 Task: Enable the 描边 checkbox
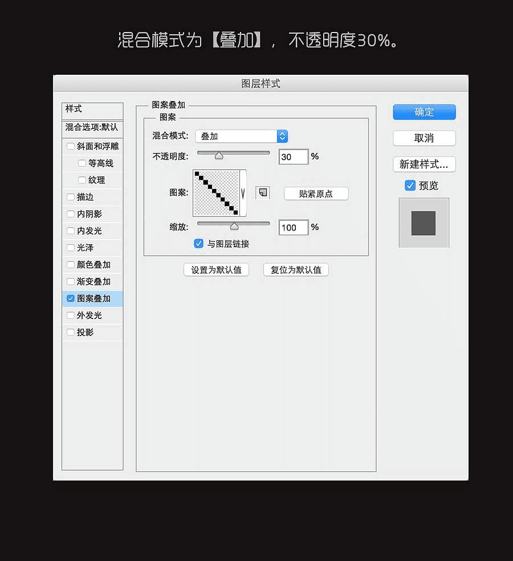[x=71, y=197]
